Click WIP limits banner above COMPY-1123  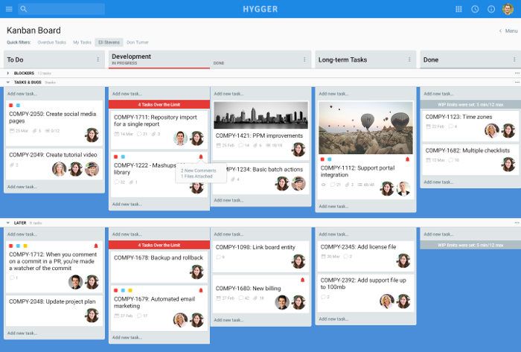(470, 105)
